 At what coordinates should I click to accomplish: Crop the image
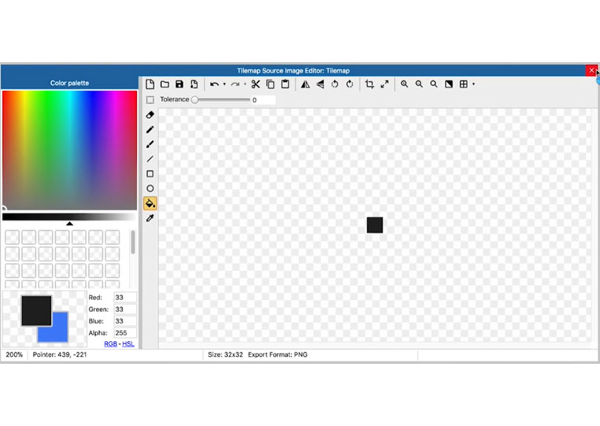pyautogui.click(x=370, y=84)
